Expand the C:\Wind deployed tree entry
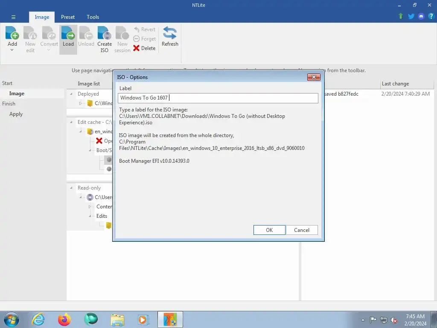Viewport: 437px width, 328px height. coord(80,103)
